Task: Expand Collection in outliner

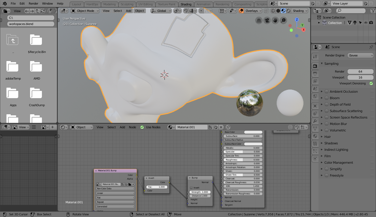Action: [319, 23]
